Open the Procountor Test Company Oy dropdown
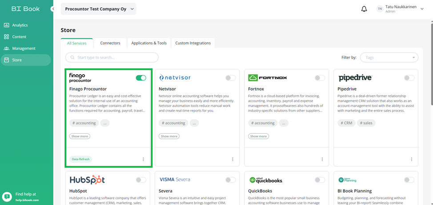Viewport: 433px width, 205px height. [x=99, y=9]
